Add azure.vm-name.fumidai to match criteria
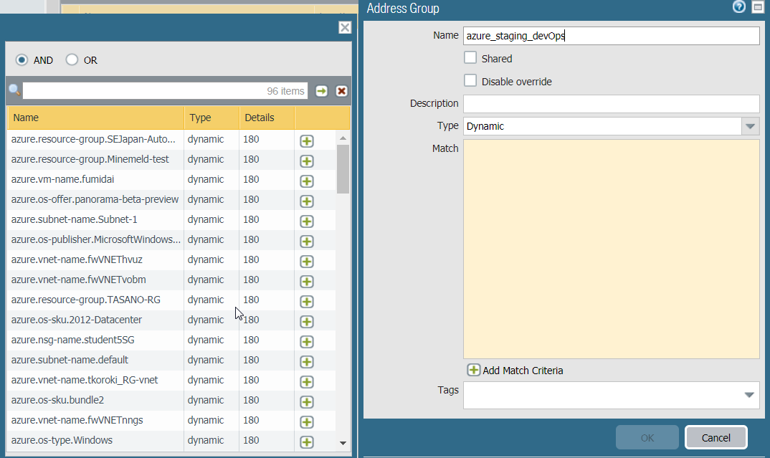The height and width of the screenshot is (458, 770). pyautogui.click(x=307, y=181)
